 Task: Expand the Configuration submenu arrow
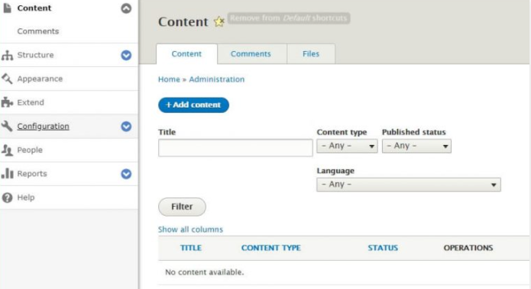tap(126, 127)
